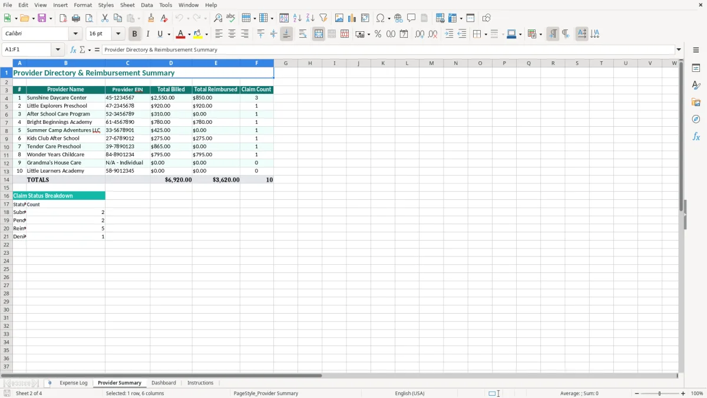Click the Insert Image icon

[339, 18]
